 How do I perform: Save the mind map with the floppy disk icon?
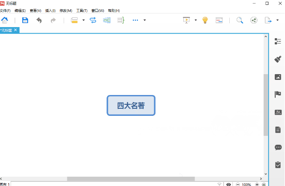tap(25, 20)
